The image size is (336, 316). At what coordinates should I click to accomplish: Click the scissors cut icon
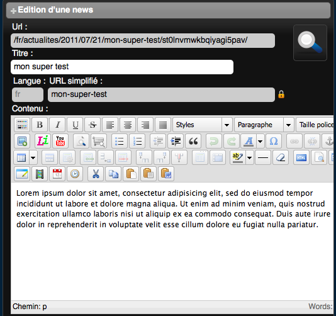tap(96, 174)
